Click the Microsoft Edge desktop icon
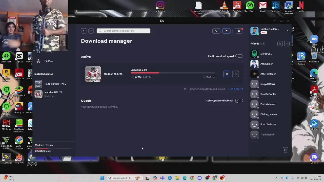The height and width of the screenshot is (182, 324). click(314, 76)
